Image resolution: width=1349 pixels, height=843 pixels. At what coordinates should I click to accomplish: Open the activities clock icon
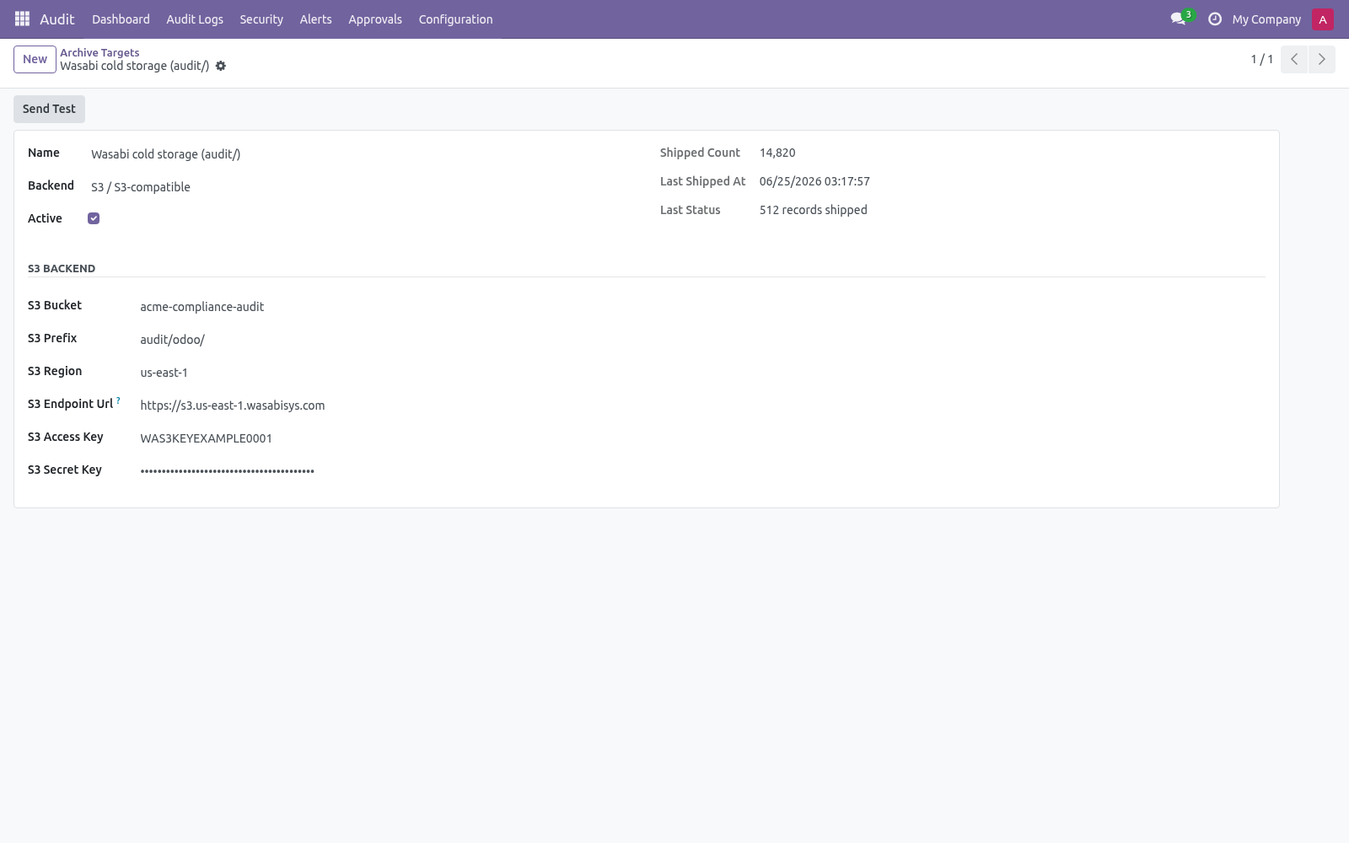click(1215, 19)
